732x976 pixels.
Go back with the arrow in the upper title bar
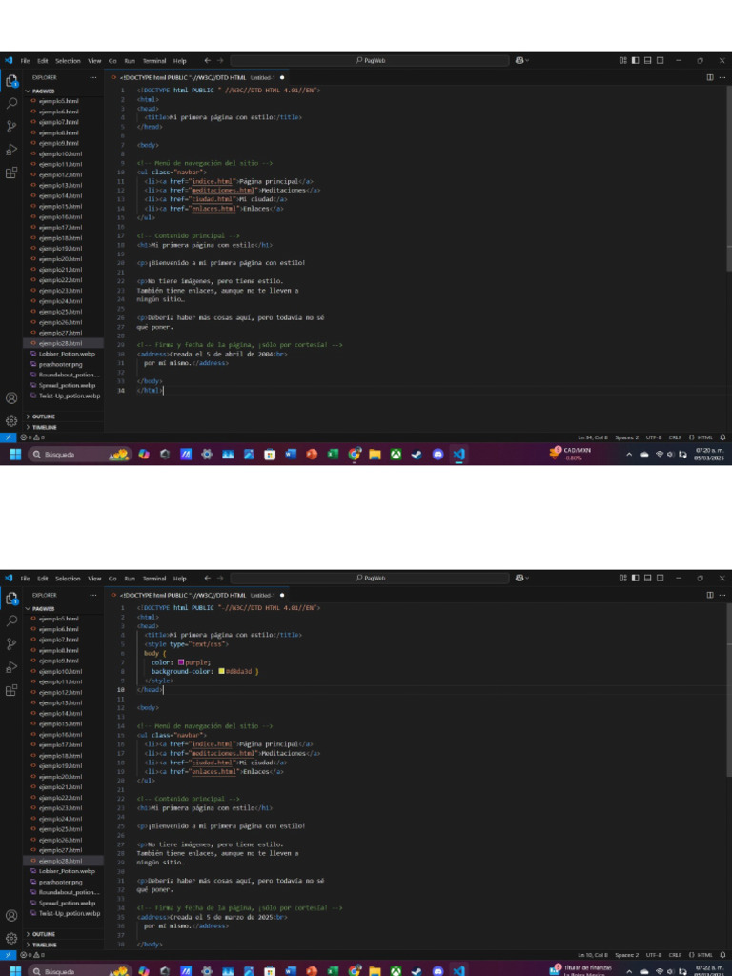click(207, 60)
